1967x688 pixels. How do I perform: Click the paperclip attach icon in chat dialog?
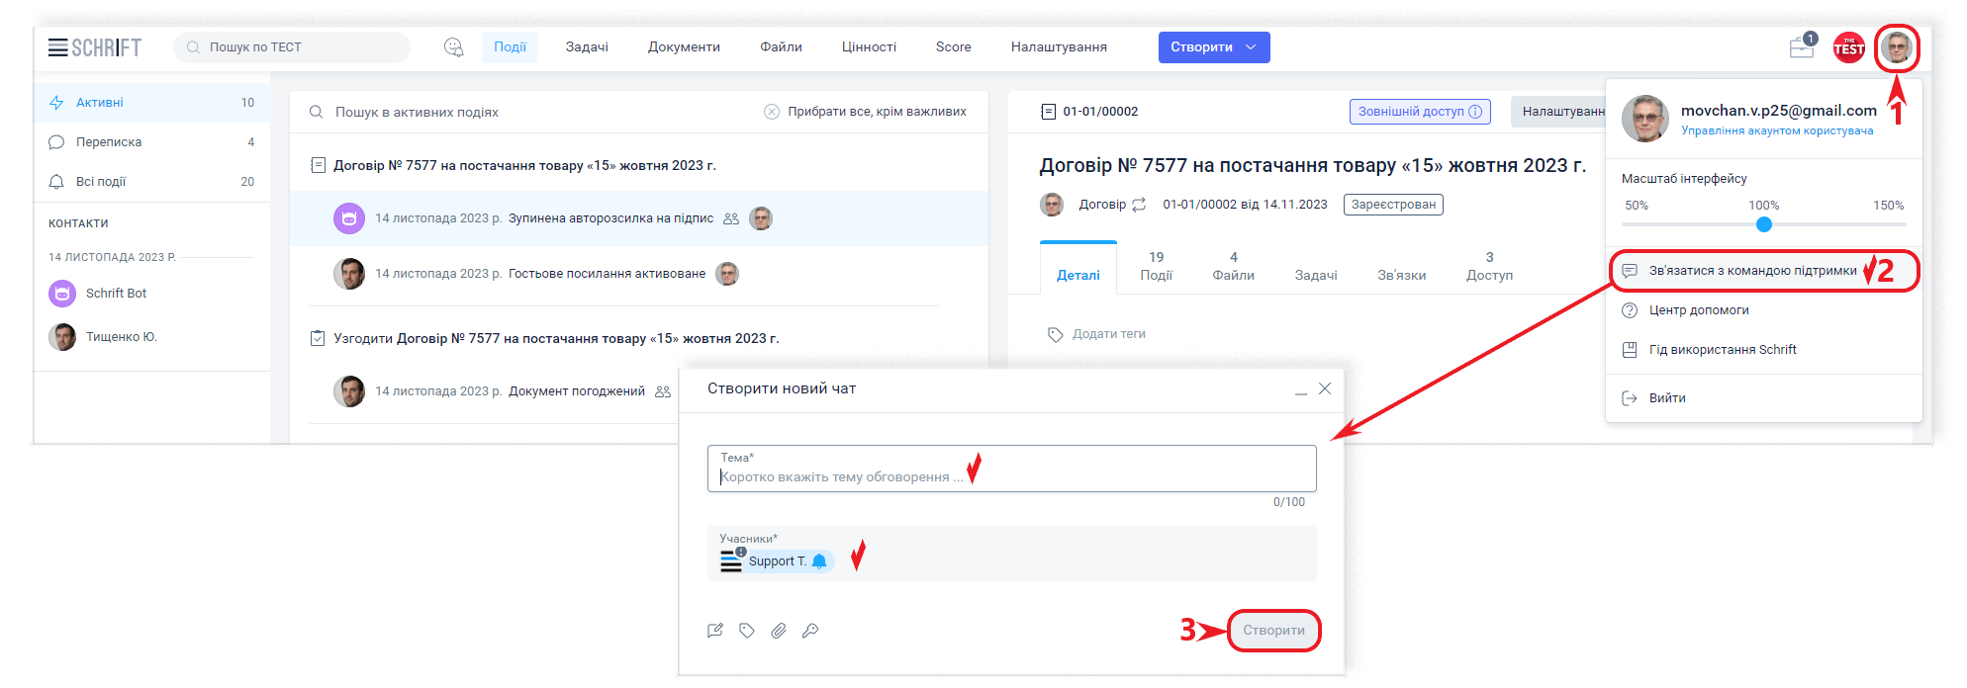point(779,631)
